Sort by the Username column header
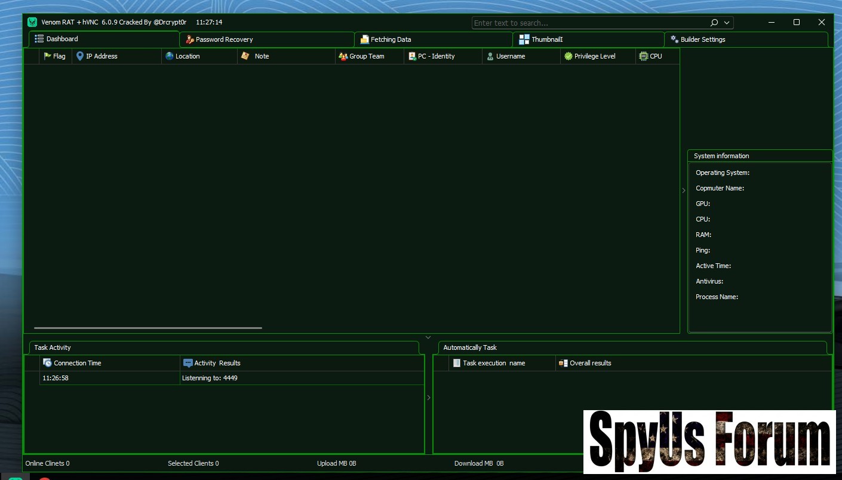This screenshot has height=480, width=842. (510, 56)
